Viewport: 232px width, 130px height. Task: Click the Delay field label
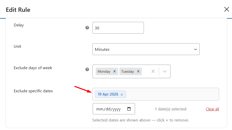click(x=19, y=25)
